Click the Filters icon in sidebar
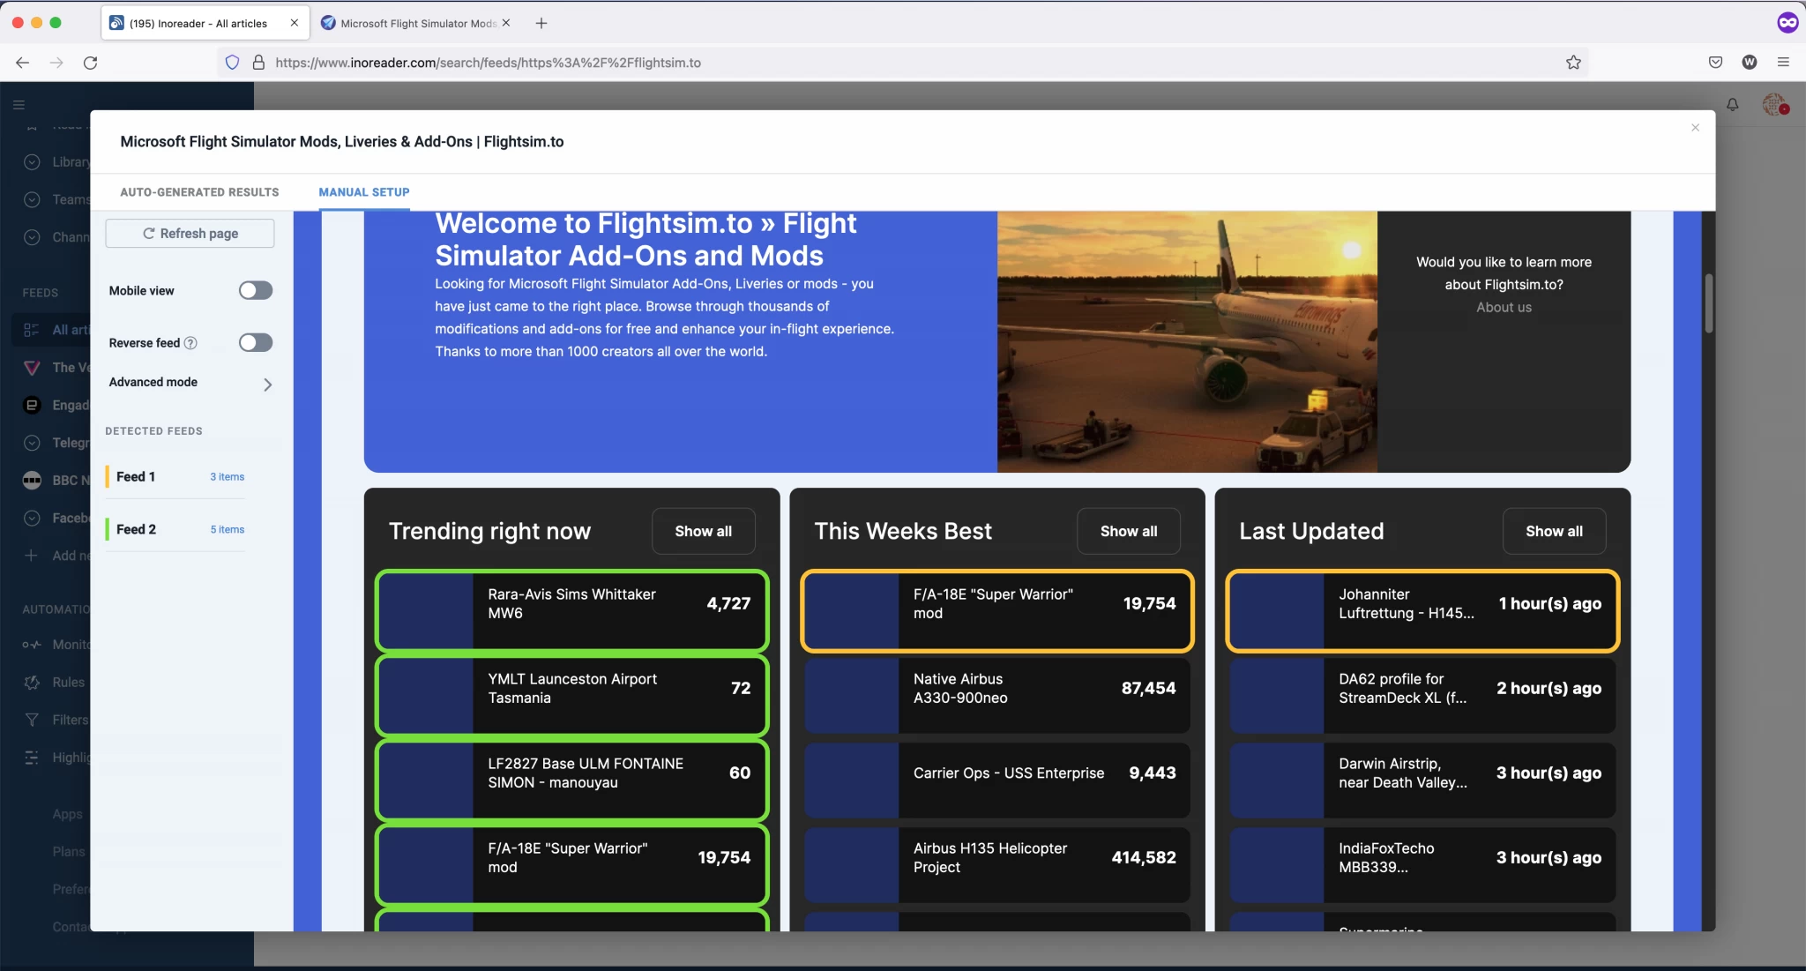This screenshot has height=971, width=1806. coord(32,719)
